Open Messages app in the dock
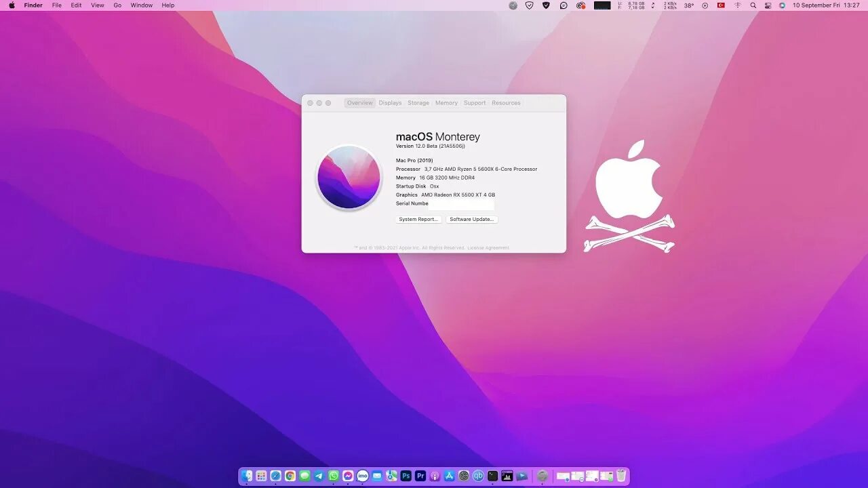Image resolution: width=868 pixels, height=488 pixels. (304, 476)
